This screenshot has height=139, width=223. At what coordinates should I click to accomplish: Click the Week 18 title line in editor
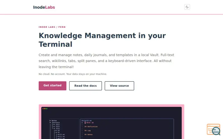click(x=89, y=123)
